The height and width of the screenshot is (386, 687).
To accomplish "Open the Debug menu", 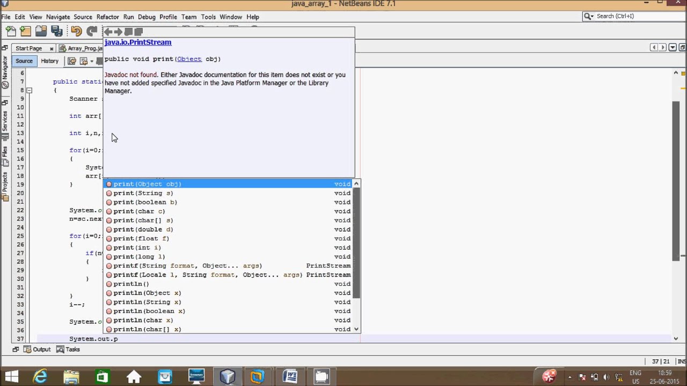I will (147, 17).
